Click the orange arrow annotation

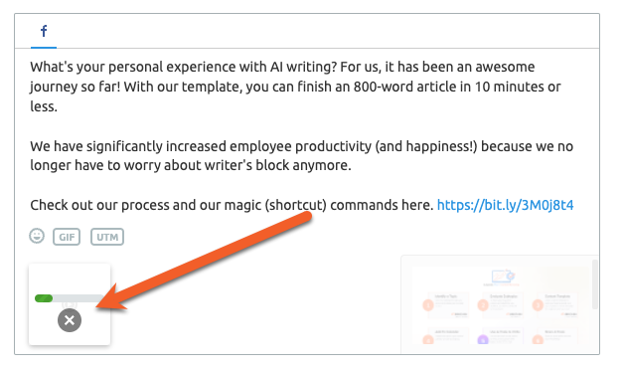coord(204,262)
